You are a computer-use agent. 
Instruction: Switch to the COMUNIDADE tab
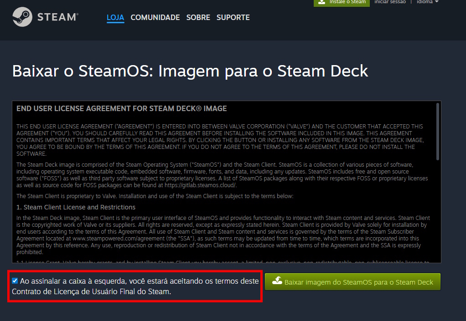(155, 17)
